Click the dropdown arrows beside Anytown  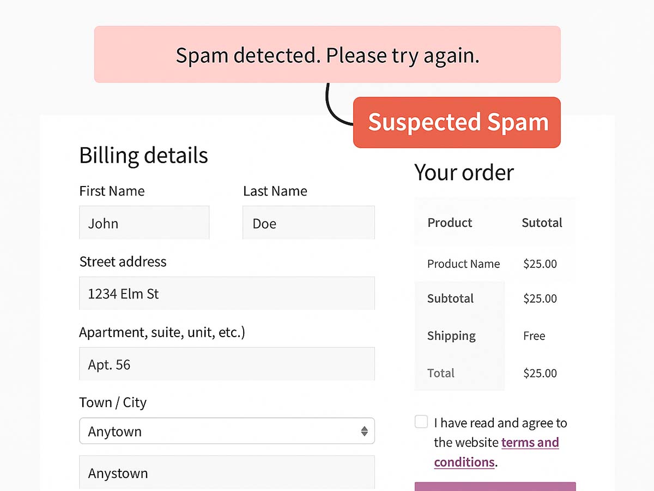(364, 431)
